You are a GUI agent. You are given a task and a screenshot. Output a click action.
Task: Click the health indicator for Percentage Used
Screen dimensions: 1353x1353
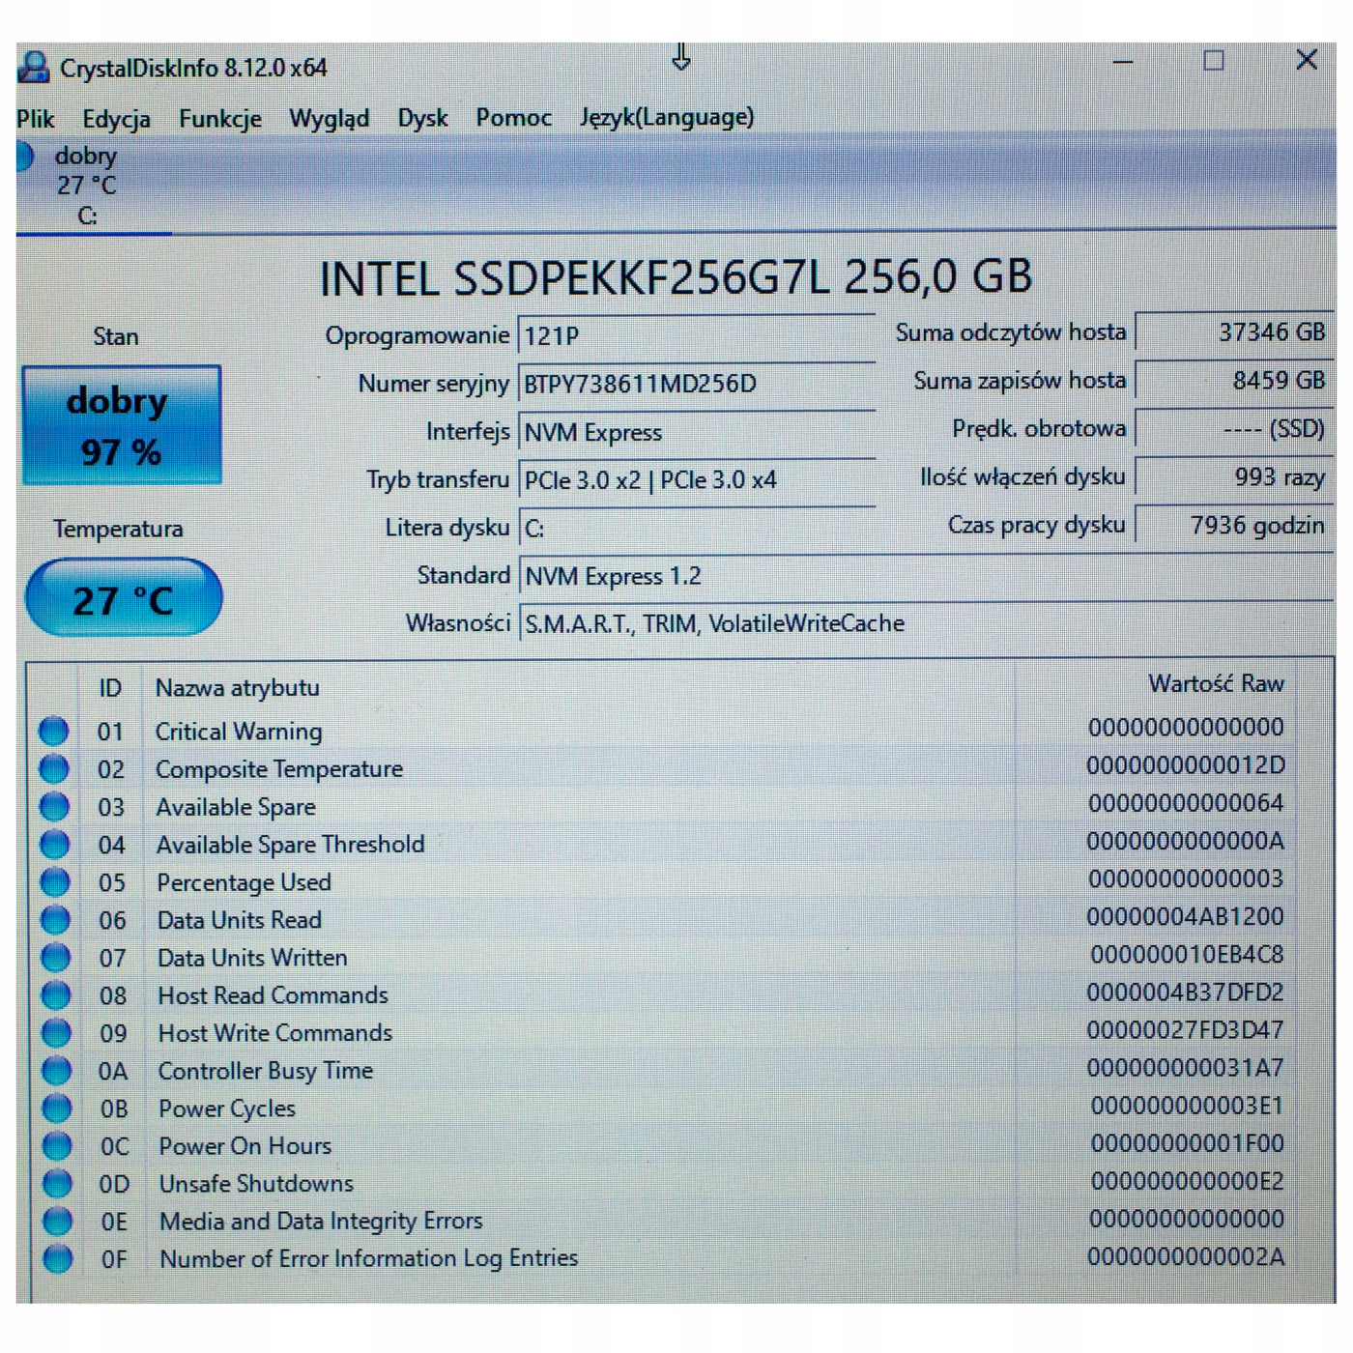54,881
